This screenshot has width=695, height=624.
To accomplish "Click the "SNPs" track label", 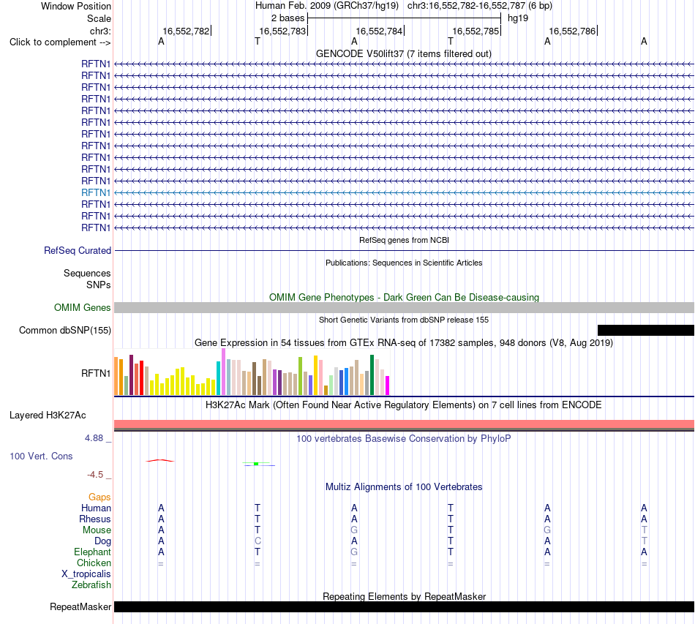I will click(x=99, y=285).
